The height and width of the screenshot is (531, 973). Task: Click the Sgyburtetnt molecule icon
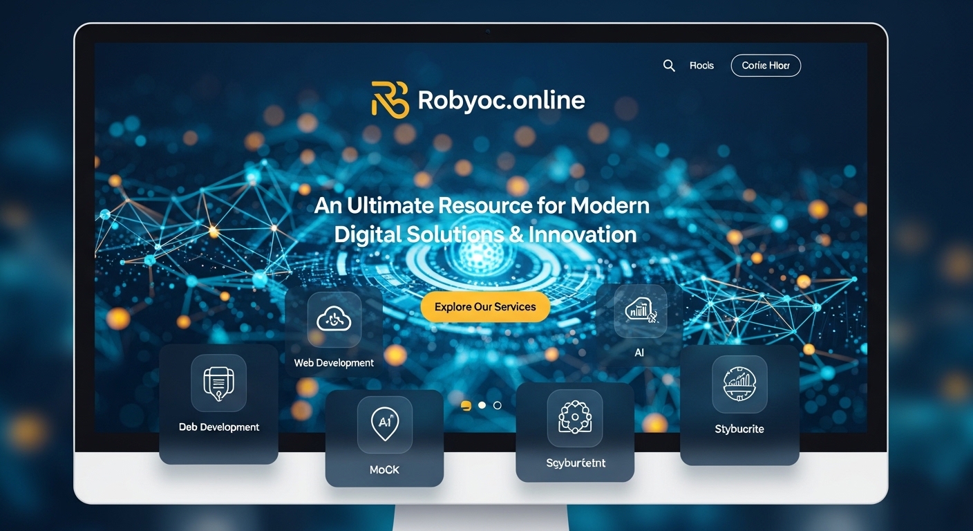[574, 418]
